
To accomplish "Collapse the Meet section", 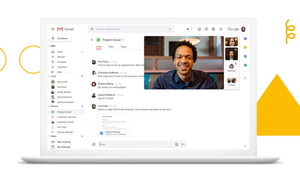I will [49, 136].
